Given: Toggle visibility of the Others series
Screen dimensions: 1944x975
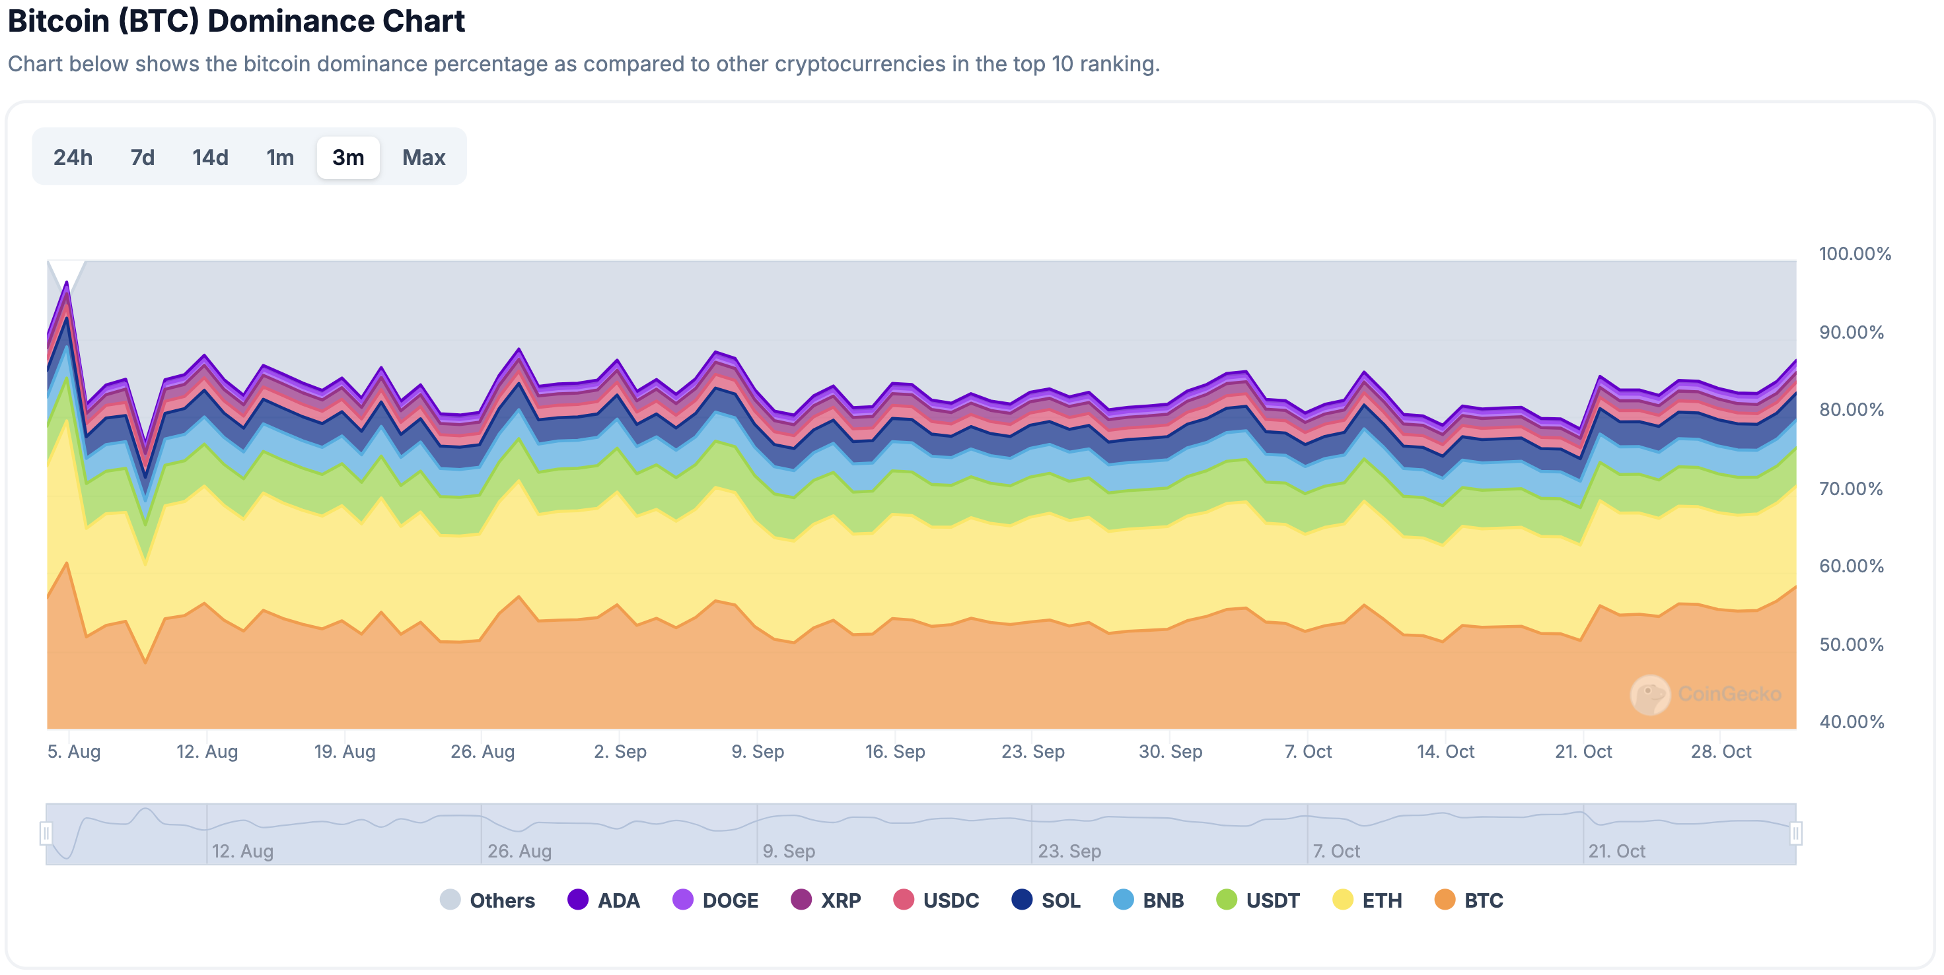Looking at the screenshot, I should pos(450,900).
